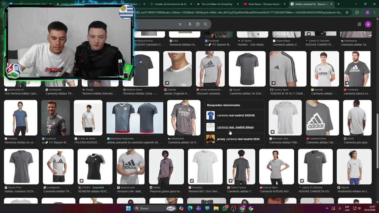Open the Chrome extensions puzzle menu
Image resolution: width=379 pixels, height=213 pixels.
pos(357,12)
